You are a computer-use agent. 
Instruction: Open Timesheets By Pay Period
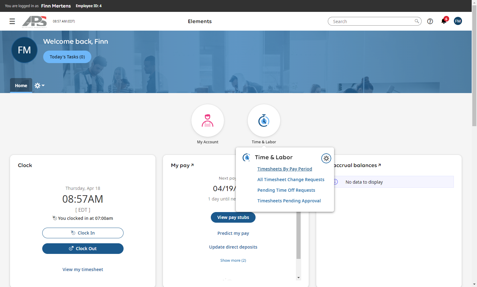pos(285,169)
